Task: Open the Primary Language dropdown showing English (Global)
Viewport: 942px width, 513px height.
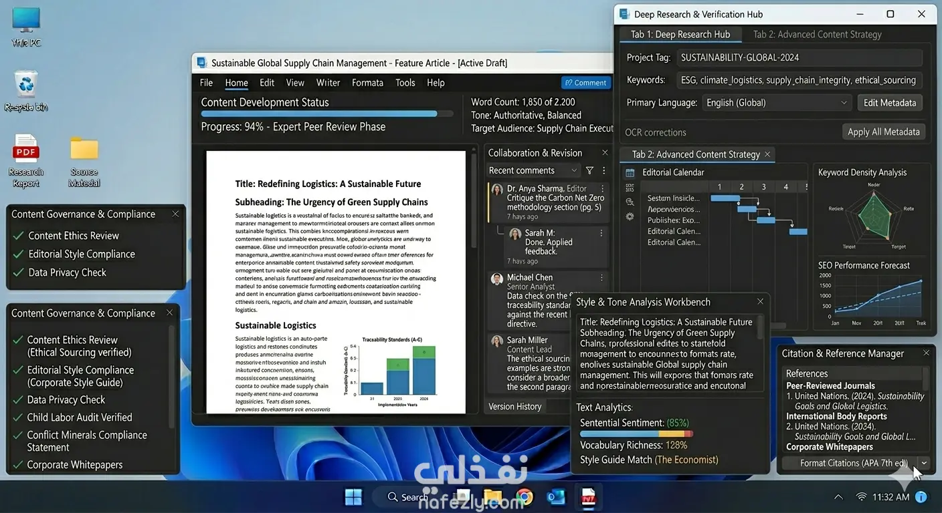Action: pos(777,103)
